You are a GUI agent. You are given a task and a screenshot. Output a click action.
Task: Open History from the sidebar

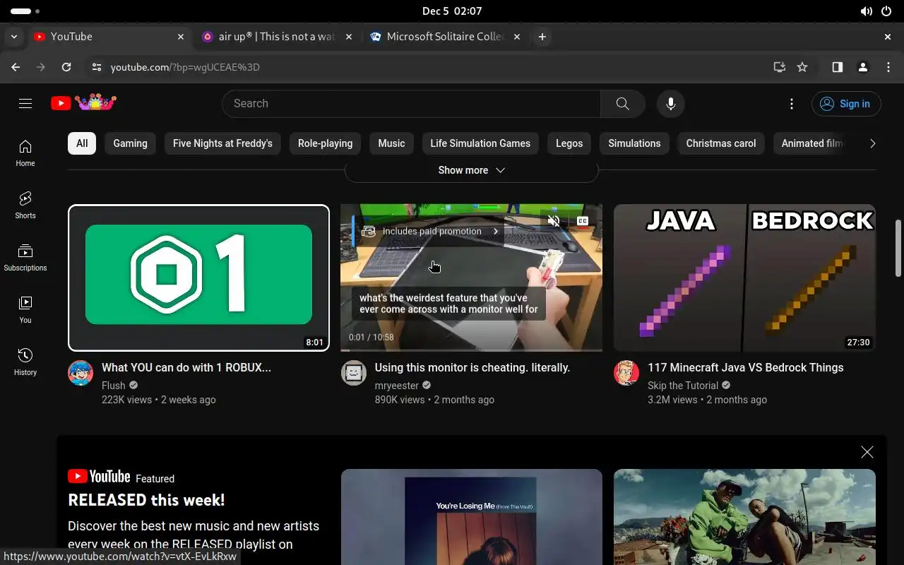[x=25, y=362]
